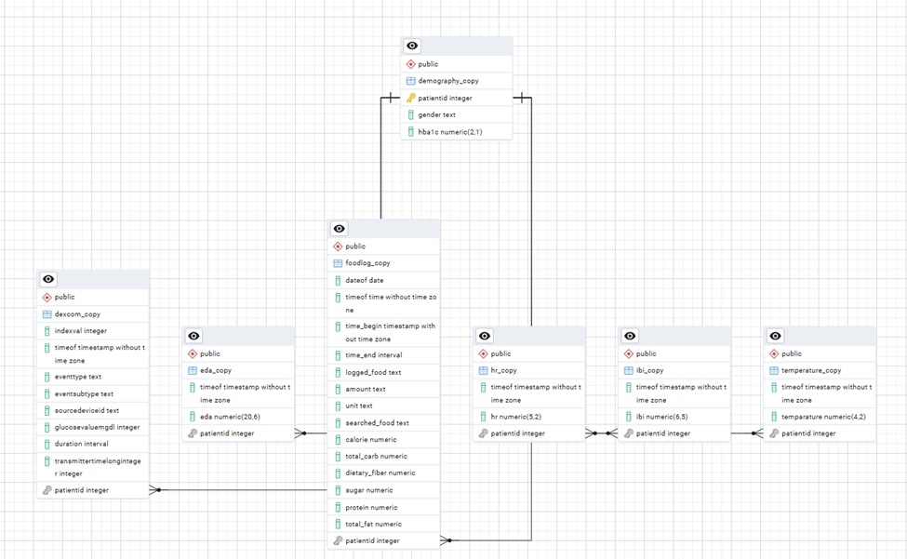
Task: Click the column icon beside glucosevaluemgdl integer
Action: click(47, 427)
